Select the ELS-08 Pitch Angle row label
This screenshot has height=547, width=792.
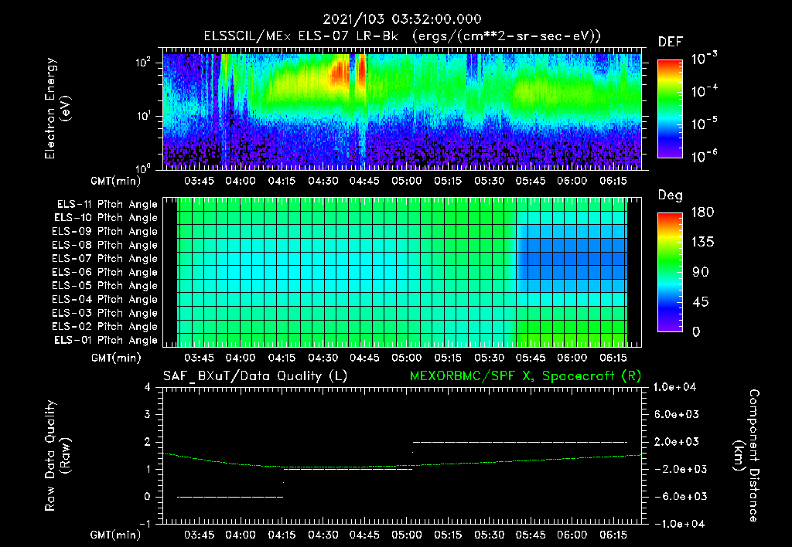click(x=105, y=245)
